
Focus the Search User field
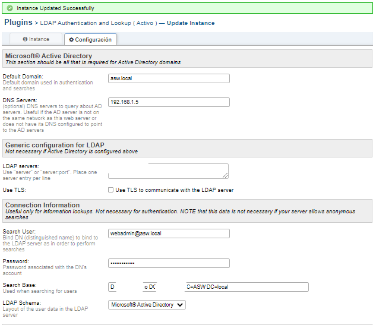pos(169,234)
